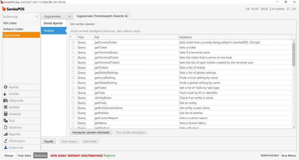Click Varsayılan işlevleri etkinleştir button
Viewport: 299px width, 160px height.
(x=91, y=132)
